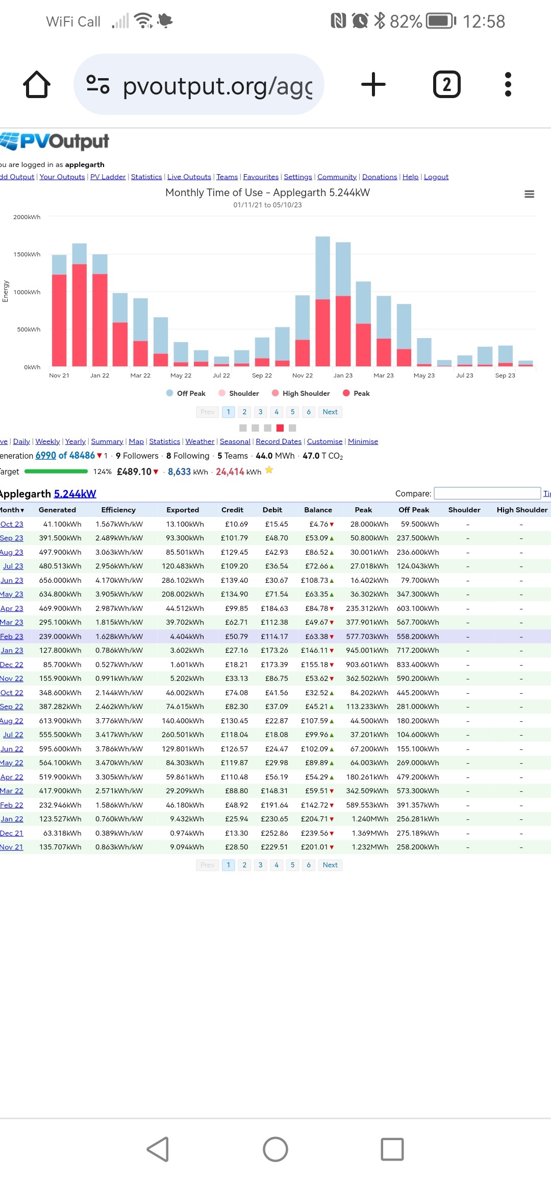The height and width of the screenshot is (1181, 551).
Task: Toggle Off Peak series in chart legend
Action: (186, 393)
